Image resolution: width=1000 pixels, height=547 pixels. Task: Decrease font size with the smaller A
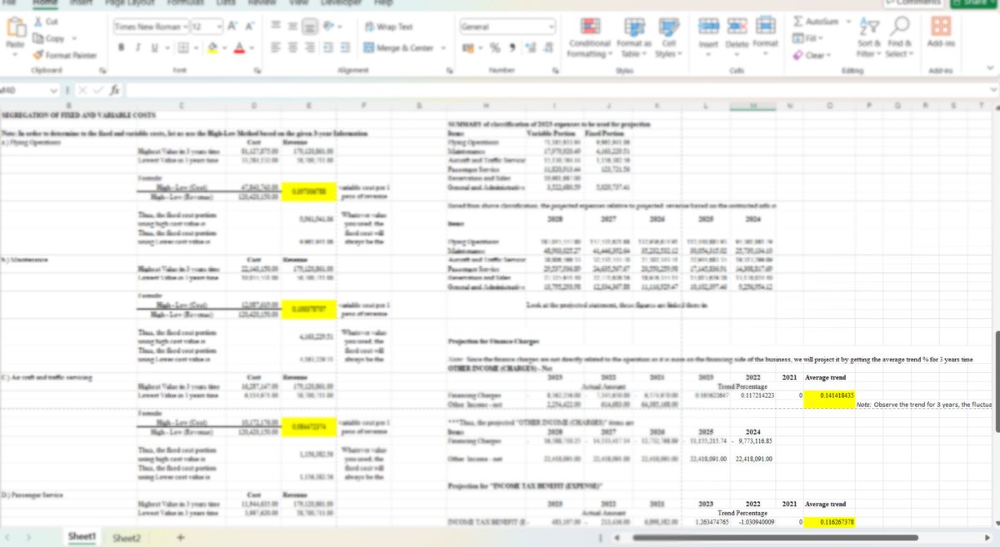coord(248,27)
